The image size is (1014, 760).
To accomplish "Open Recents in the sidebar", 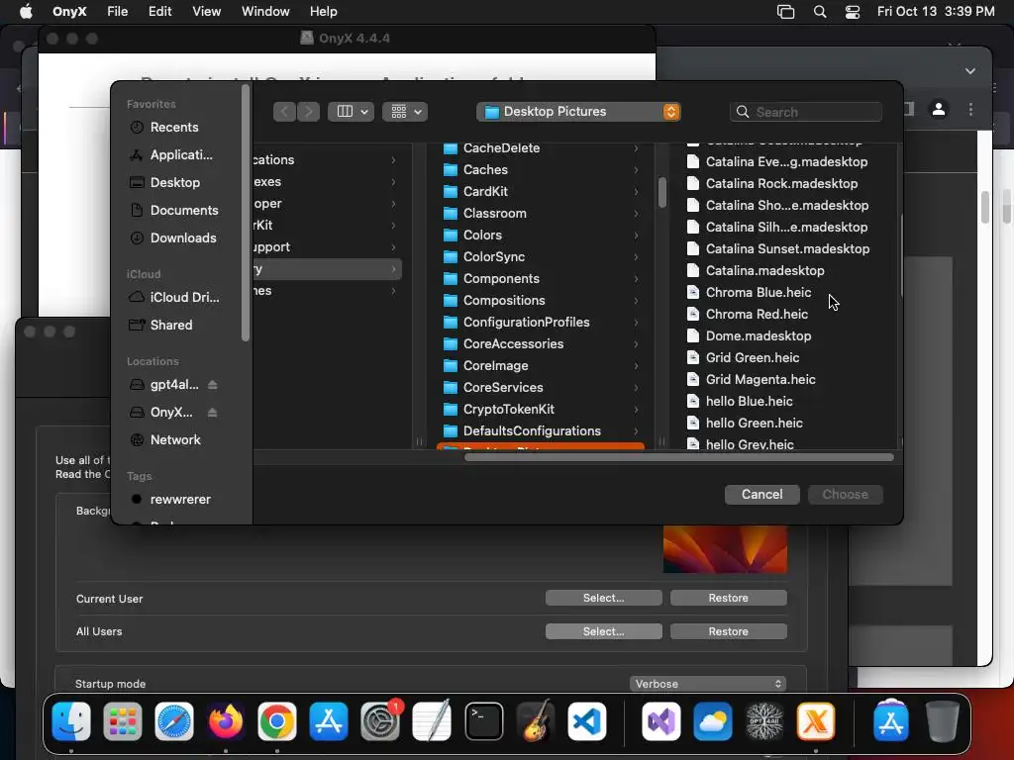I will click(x=173, y=128).
